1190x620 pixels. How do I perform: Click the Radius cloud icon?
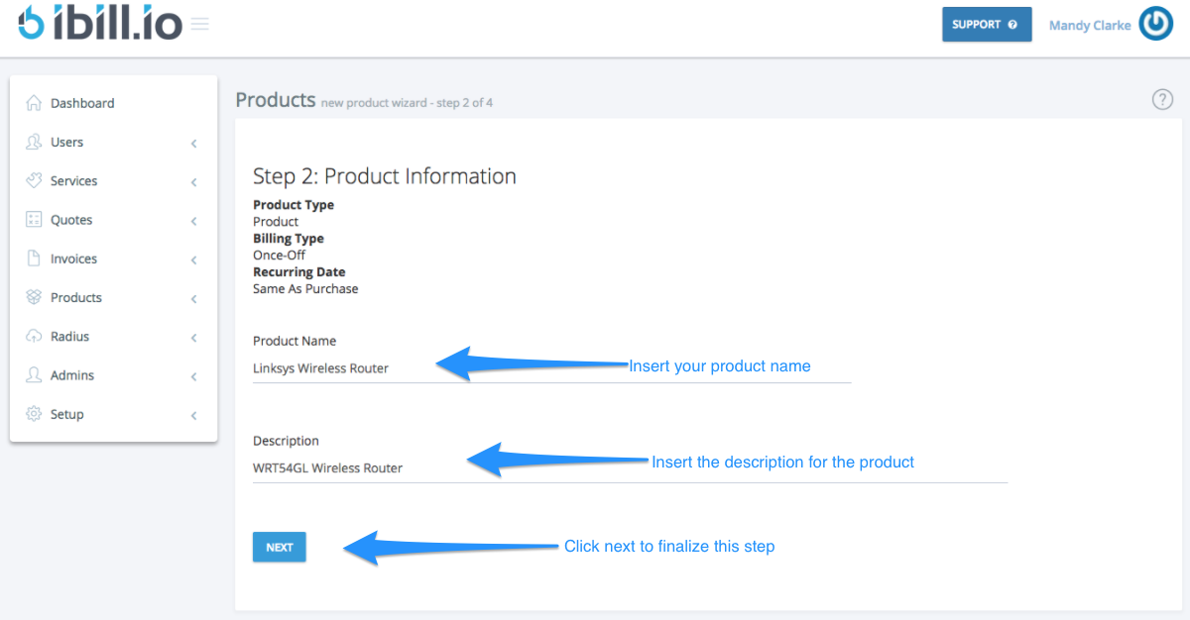[x=34, y=336]
